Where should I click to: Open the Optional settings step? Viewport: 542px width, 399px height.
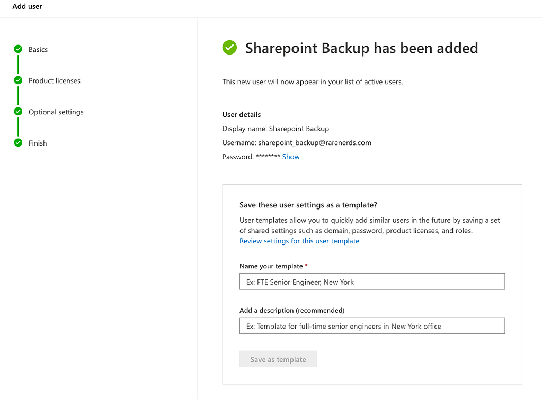click(56, 112)
